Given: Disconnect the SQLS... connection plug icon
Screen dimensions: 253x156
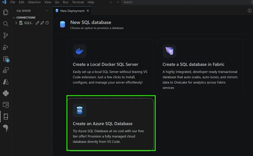Looking at the screenshot, I should [x=42, y=23].
